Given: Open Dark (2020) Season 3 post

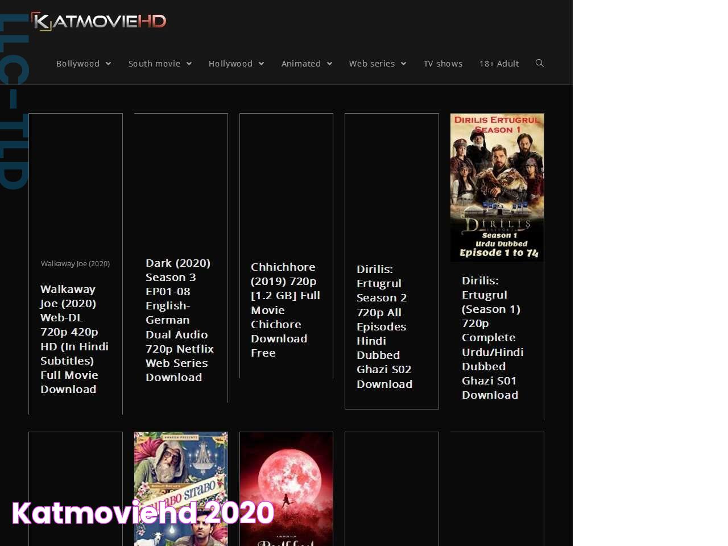Looking at the screenshot, I should 180,320.
